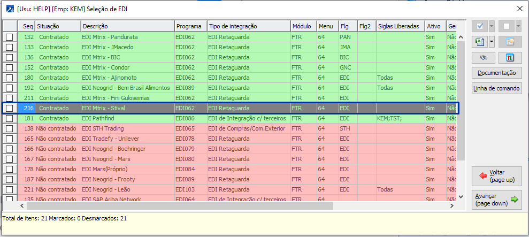Tick checkbox for EDI Neogrid - Leão
The height and width of the screenshot is (237, 529).
click(10, 189)
